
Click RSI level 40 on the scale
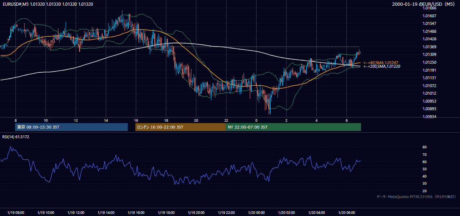[425, 176]
